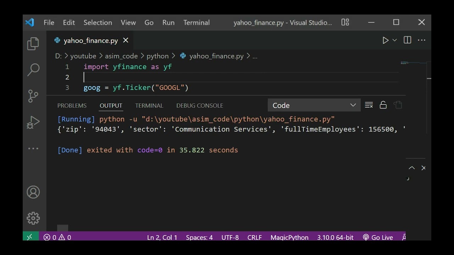Open the run options chevron beside play
Image resolution: width=454 pixels, height=255 pixels.
394,40
